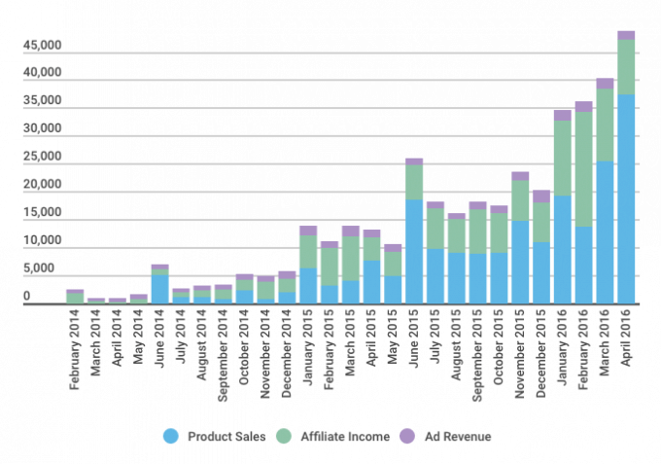661x464 pixels.
Task: Click the April 2016 blue Product Sales bar
Action: coord(626,198)
